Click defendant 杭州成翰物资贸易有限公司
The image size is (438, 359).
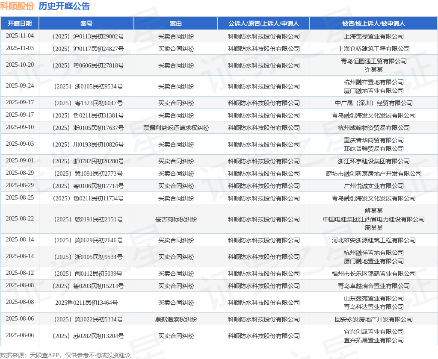click(x=374, y=128)
